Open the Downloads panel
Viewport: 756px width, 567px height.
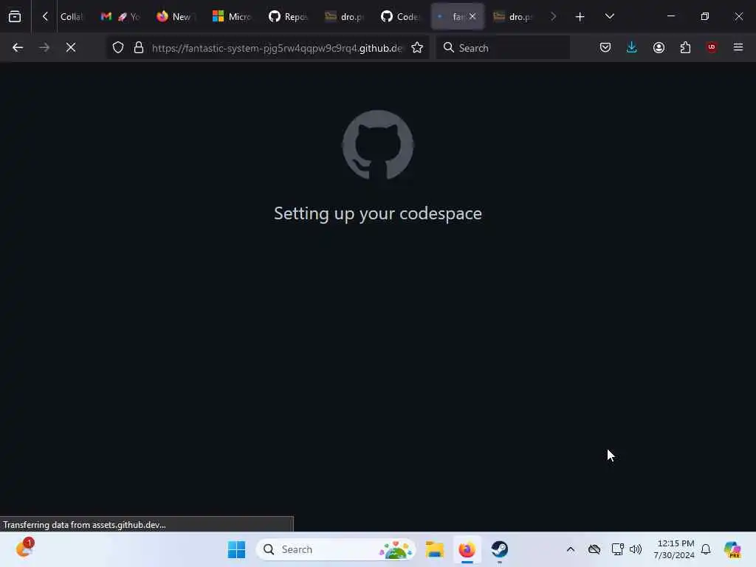tap(632, 48)
